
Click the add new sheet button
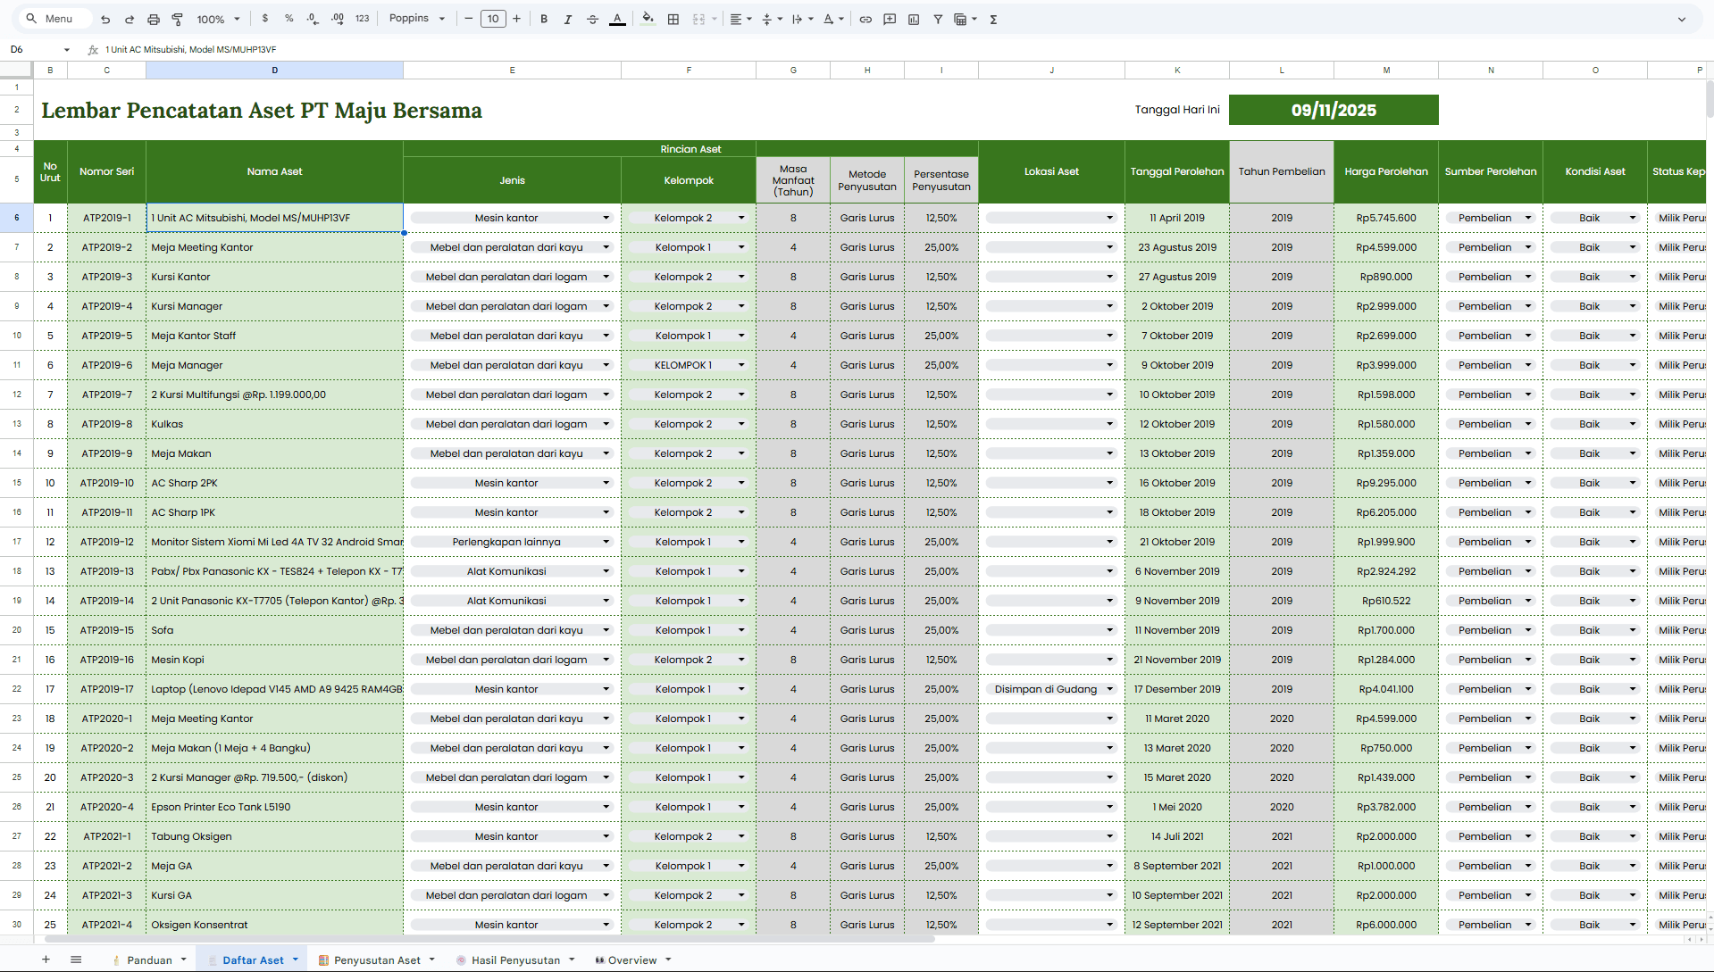46,960
